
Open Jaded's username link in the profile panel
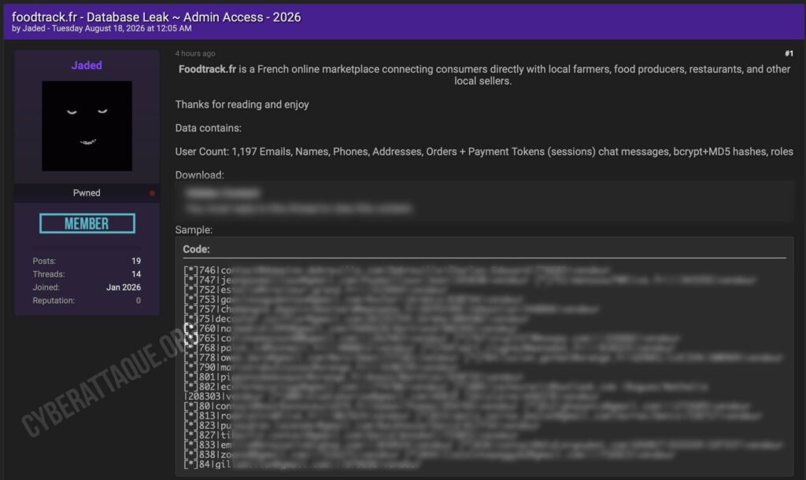click(87, 65)
